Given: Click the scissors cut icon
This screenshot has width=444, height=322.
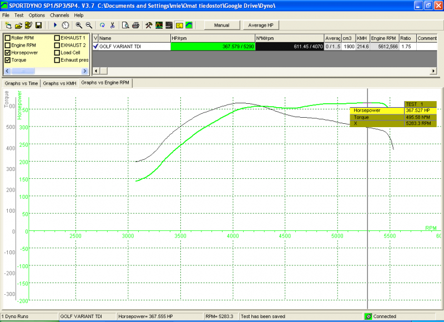Looking at the screenshot, I should (112, 26).
